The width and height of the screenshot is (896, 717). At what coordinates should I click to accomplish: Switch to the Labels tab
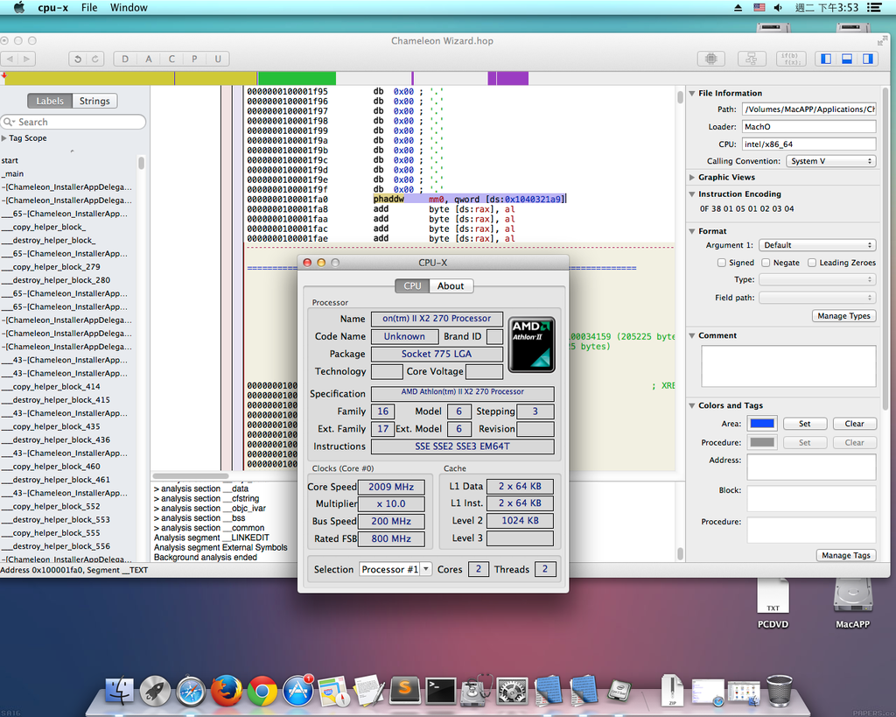[50, 101]
